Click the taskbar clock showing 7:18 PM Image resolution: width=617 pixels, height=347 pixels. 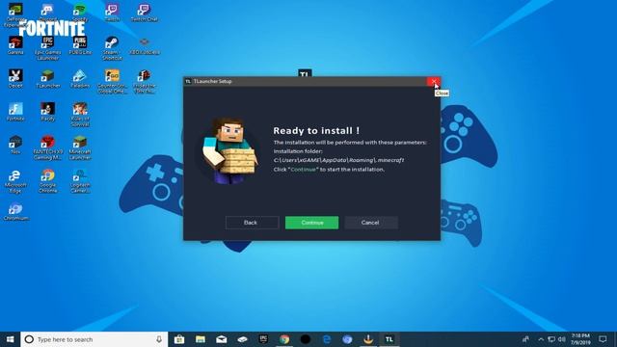(580, 339)
